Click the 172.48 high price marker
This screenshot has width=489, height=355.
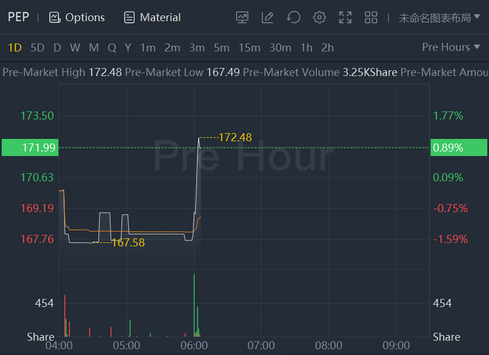point(235,137)
